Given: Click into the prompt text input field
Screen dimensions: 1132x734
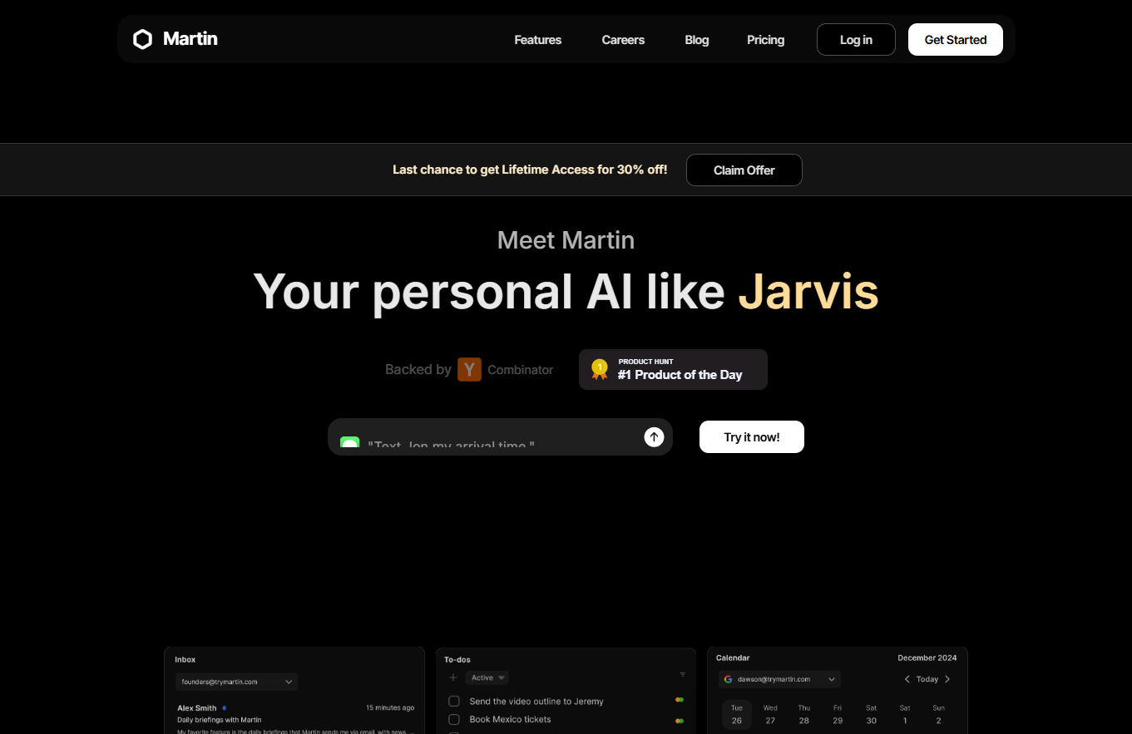Looking at the screenshot, I should coord(500,437).
